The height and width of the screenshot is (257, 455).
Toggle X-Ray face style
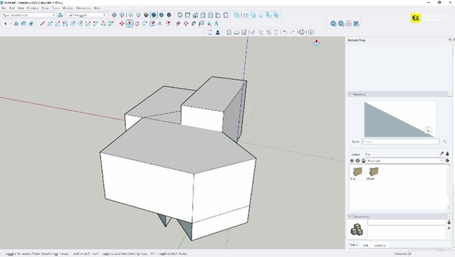(115, 15)
